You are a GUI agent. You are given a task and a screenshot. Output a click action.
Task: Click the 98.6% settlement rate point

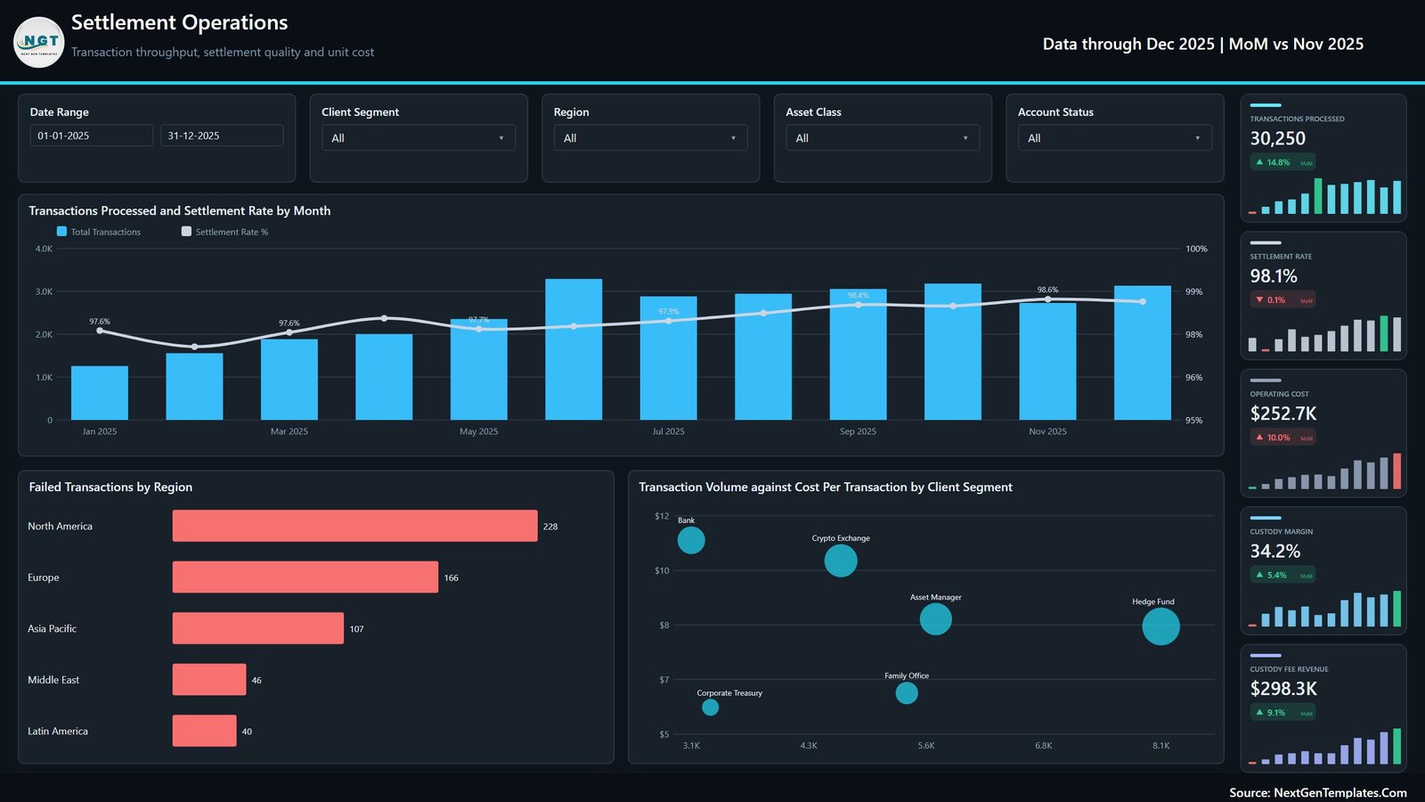(1048, 299)
